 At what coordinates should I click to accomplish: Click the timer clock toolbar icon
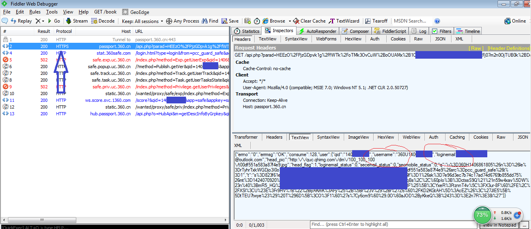coord(257,21)
